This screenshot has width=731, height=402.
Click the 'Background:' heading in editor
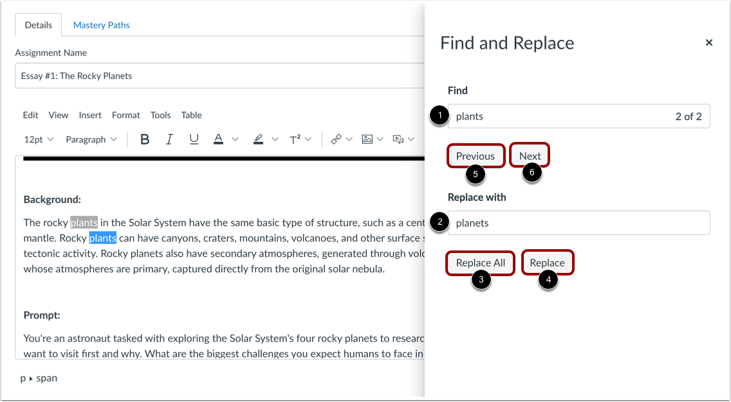click(52, 200)
